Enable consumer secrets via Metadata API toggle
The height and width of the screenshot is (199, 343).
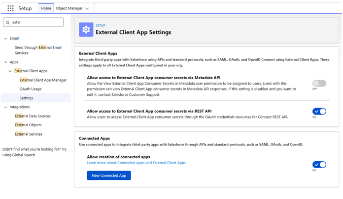click(x=319, y=84)
